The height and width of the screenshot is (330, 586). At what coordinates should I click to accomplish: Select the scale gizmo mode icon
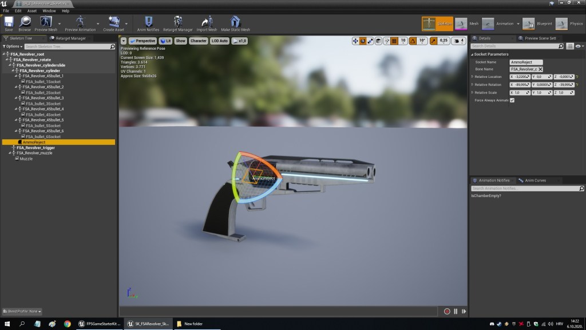370,41
